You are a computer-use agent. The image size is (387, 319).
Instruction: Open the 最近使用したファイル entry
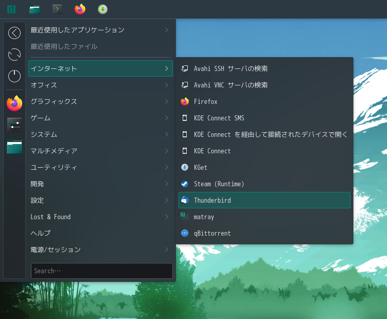(101, 46)
